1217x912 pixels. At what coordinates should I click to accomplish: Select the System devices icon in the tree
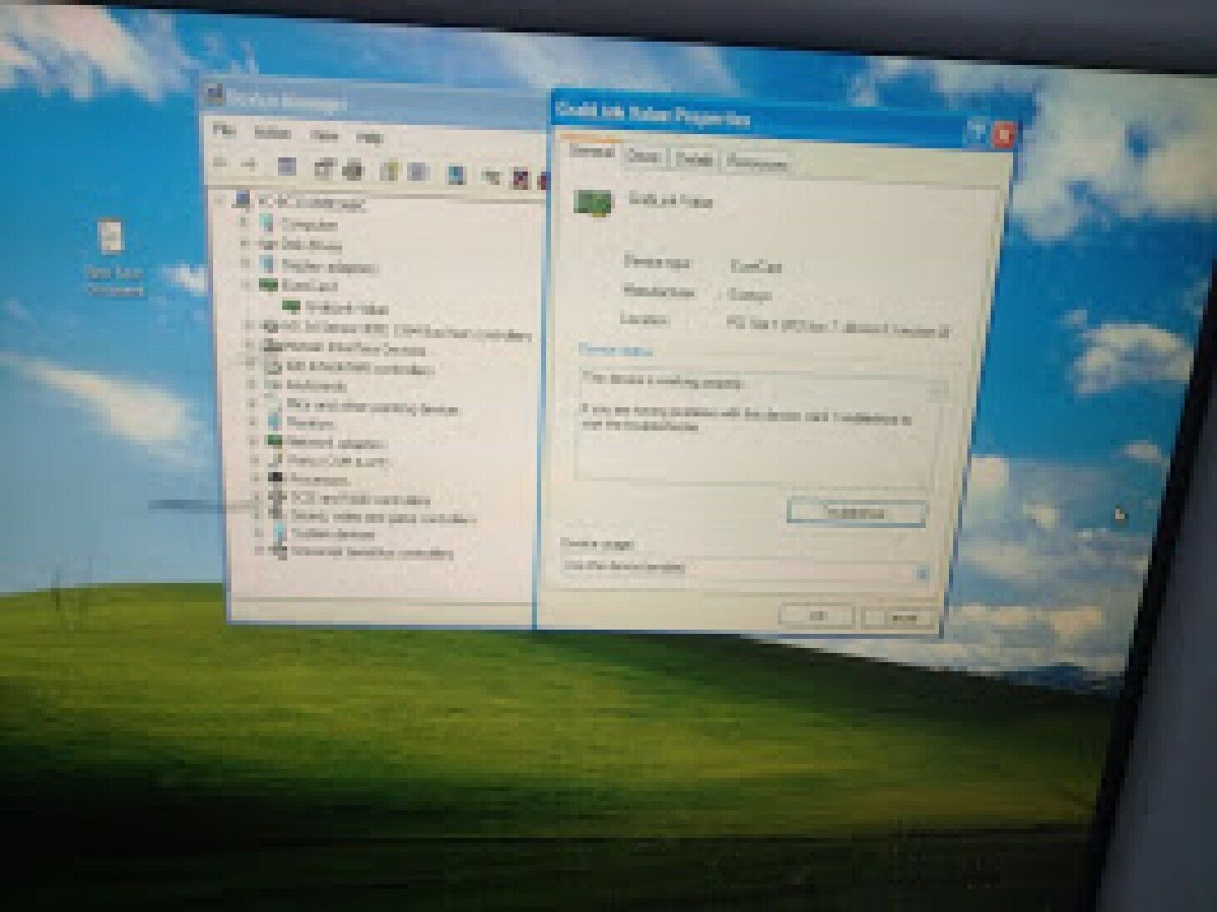(279, 532)
